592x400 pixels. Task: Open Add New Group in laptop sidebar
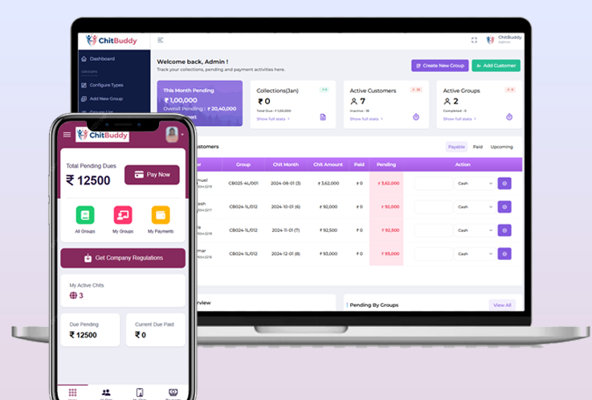(102, 99)
